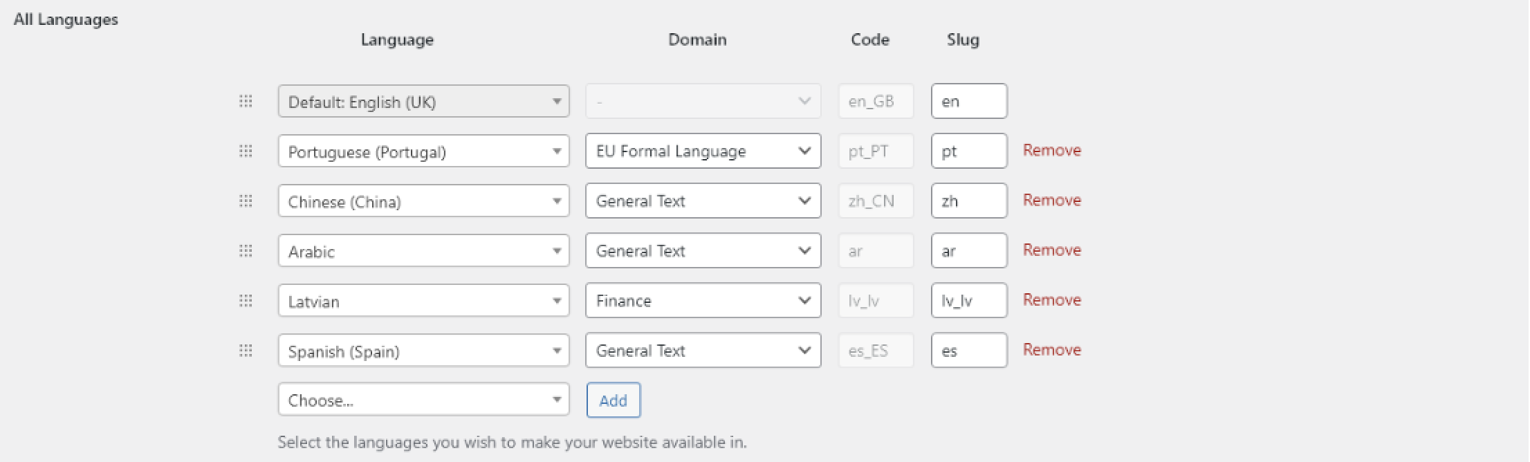Click the Language column header
This screenshot has width=1530, height=462.
click(397, 40)
